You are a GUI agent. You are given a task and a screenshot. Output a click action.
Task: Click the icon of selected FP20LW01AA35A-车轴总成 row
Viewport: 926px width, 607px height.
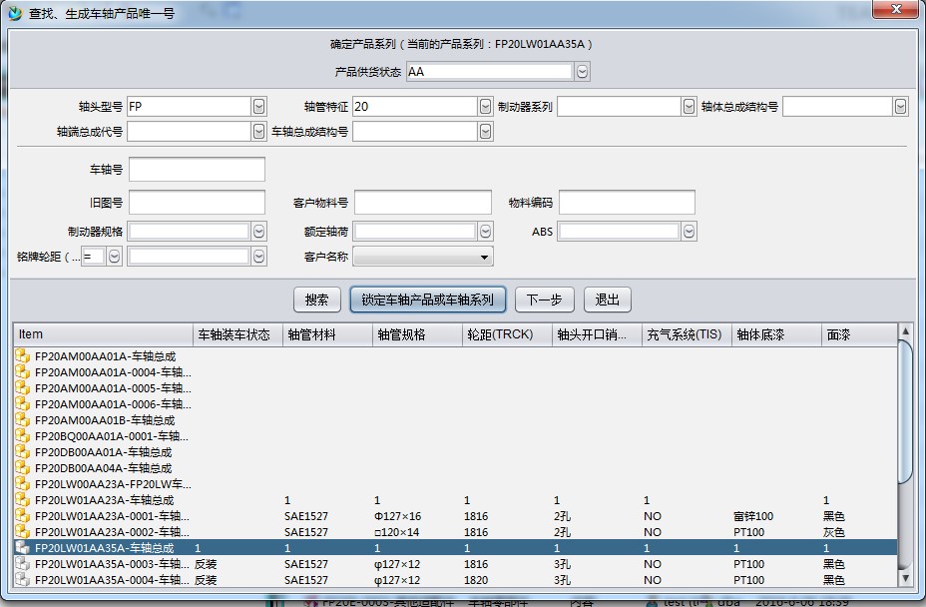coord(23,548)
